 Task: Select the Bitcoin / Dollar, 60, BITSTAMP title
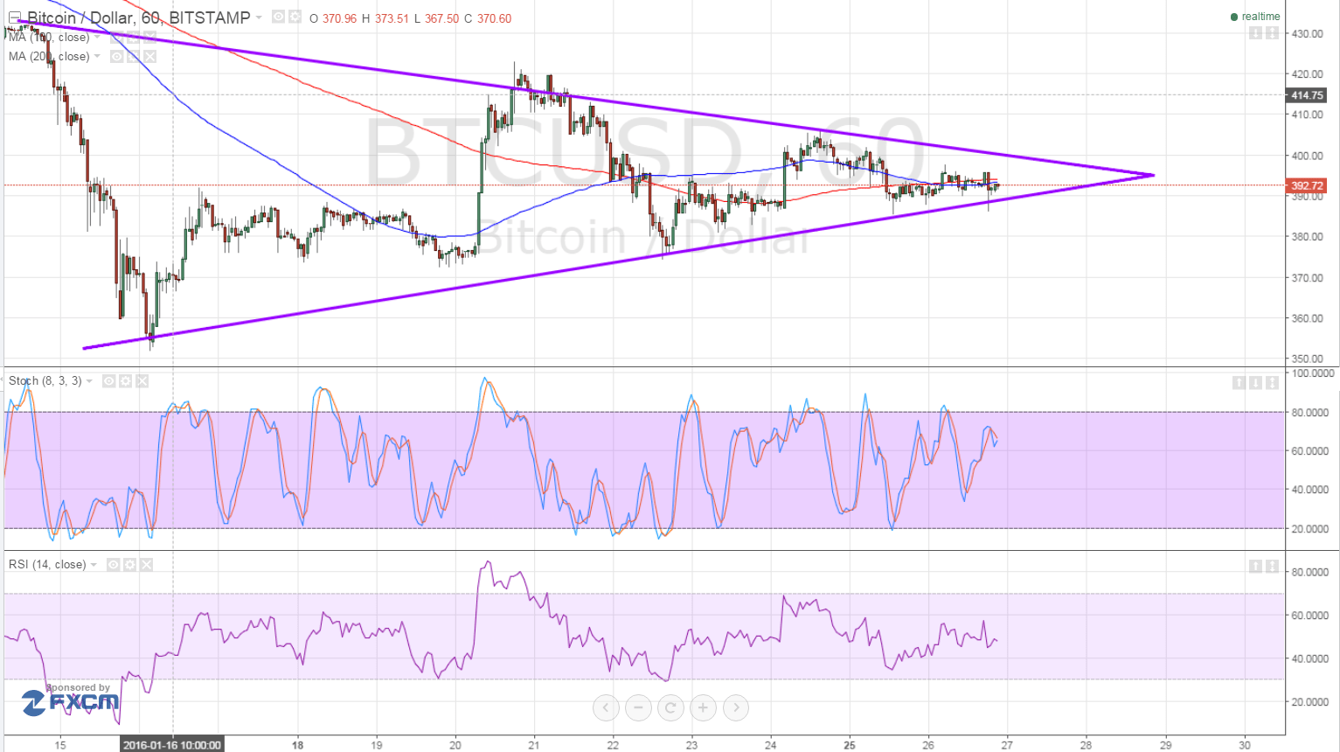[139, 17]
